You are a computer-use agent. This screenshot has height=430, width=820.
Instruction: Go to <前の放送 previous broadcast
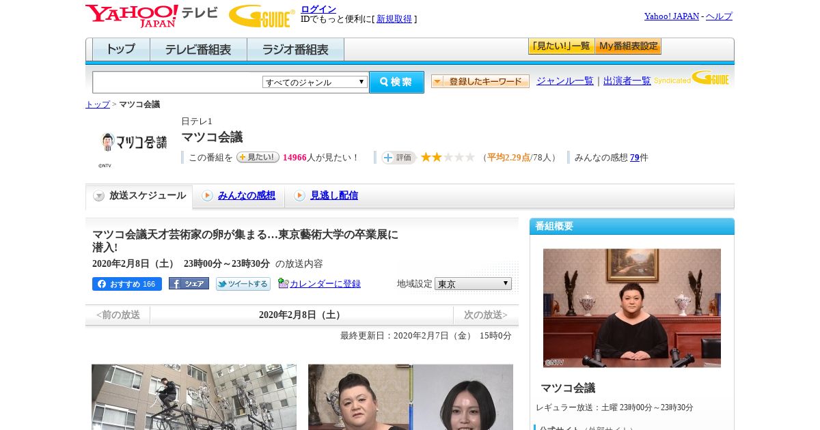point(118,315)
